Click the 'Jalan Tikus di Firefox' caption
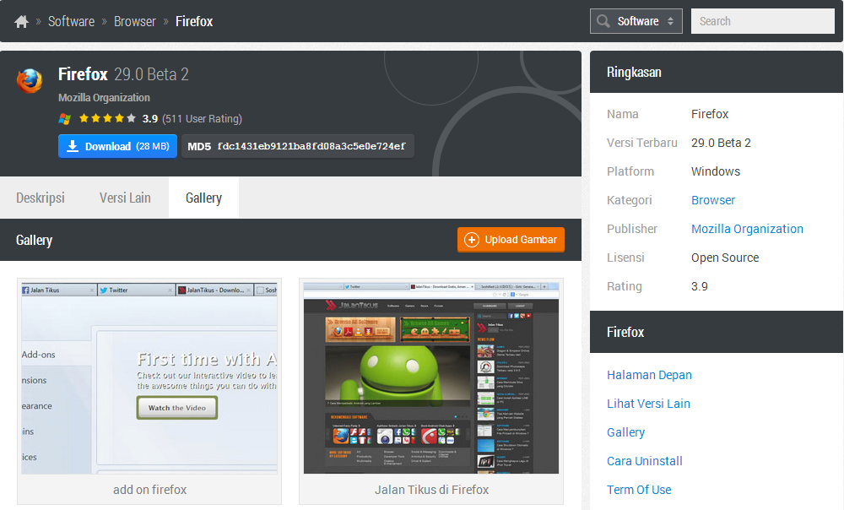Viewport: 844px width, 510px height. (431, 490)
